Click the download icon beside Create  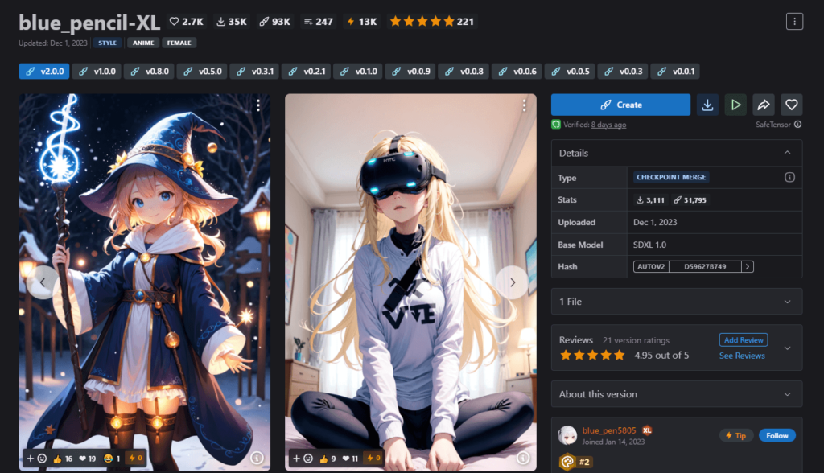(707, 105)
